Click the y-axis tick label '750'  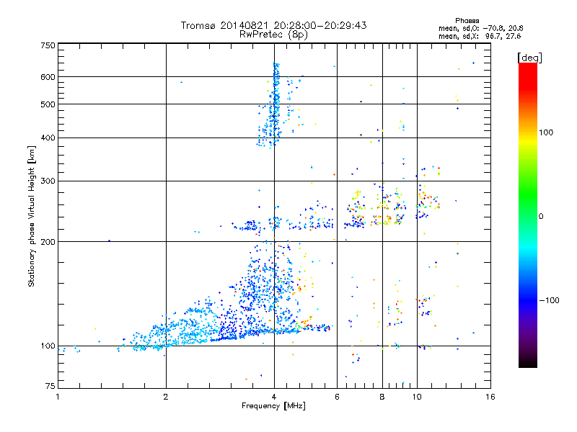[x=48, y=45]
